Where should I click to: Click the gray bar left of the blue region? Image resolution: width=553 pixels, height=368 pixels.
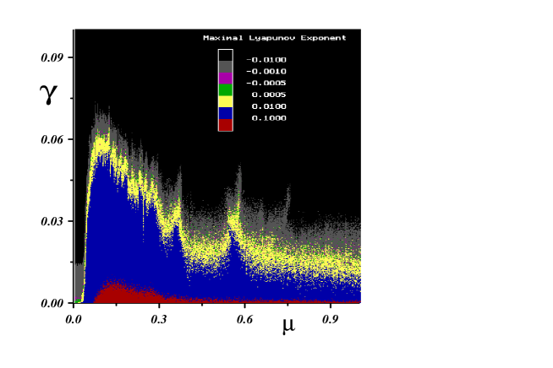click(79, 279)
